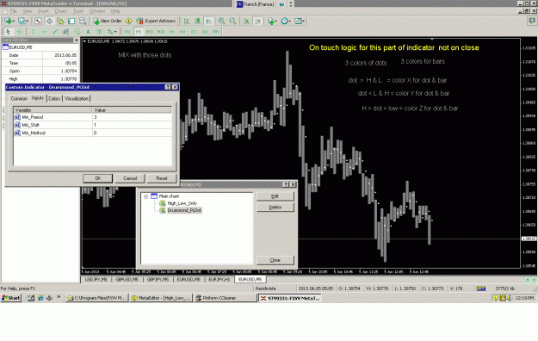Collapse the Main chart tree node
Viewport: 538px width, 341px height.
pos(145,196)
